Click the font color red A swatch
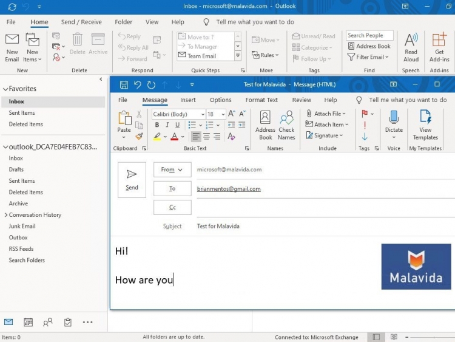Viewport: 455px width, 342px height. click(x=174, y=137)
